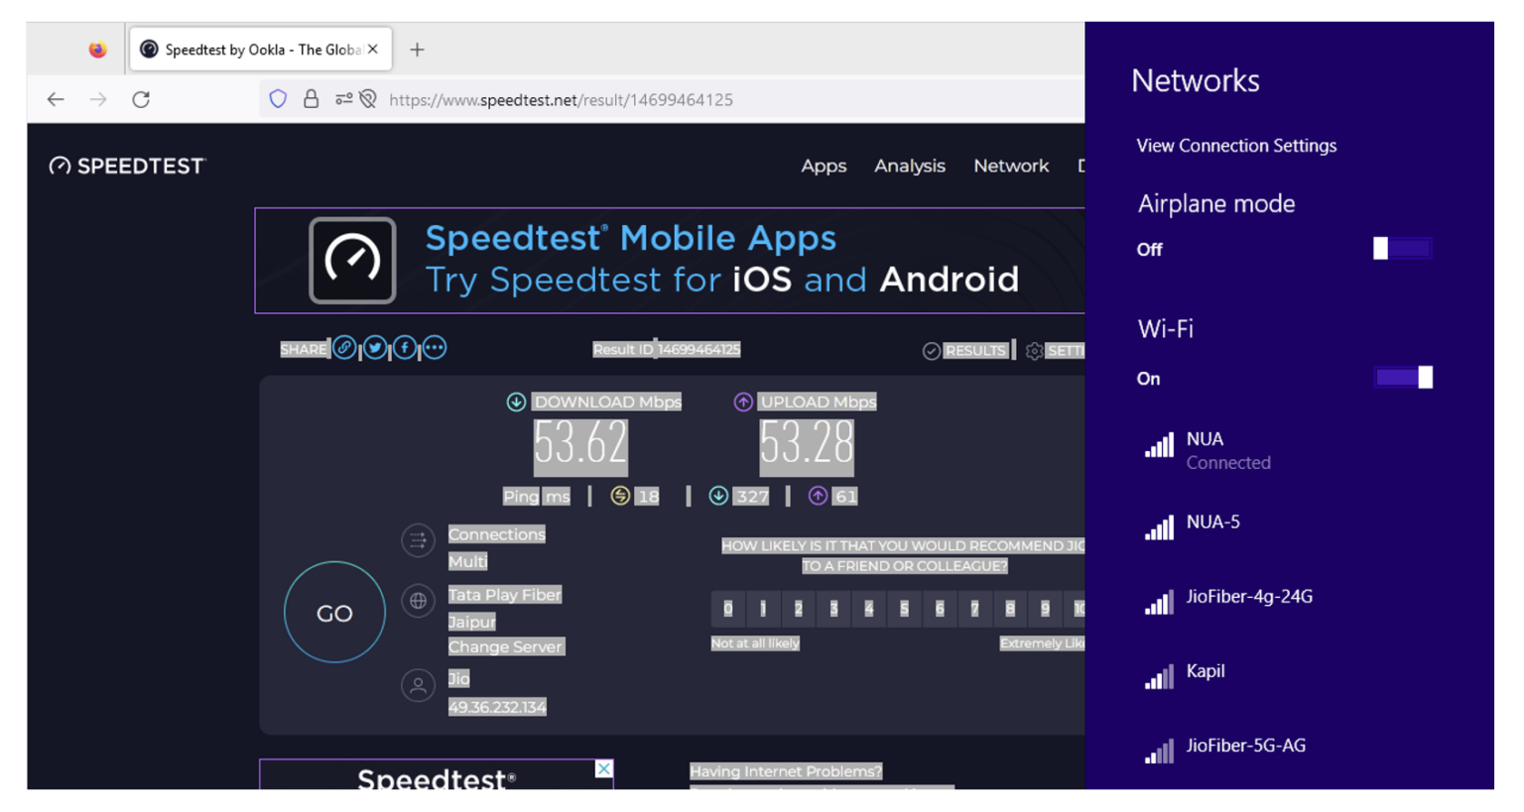Open the Apps menu on Speedtest
The width and height of the screenshot is (1524, 812).
point(824,166)
